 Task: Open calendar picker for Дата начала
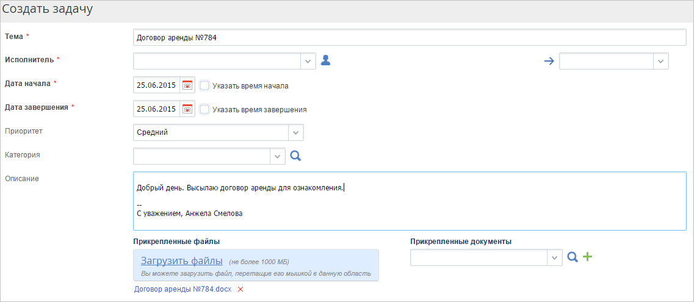tap(187, 85)
